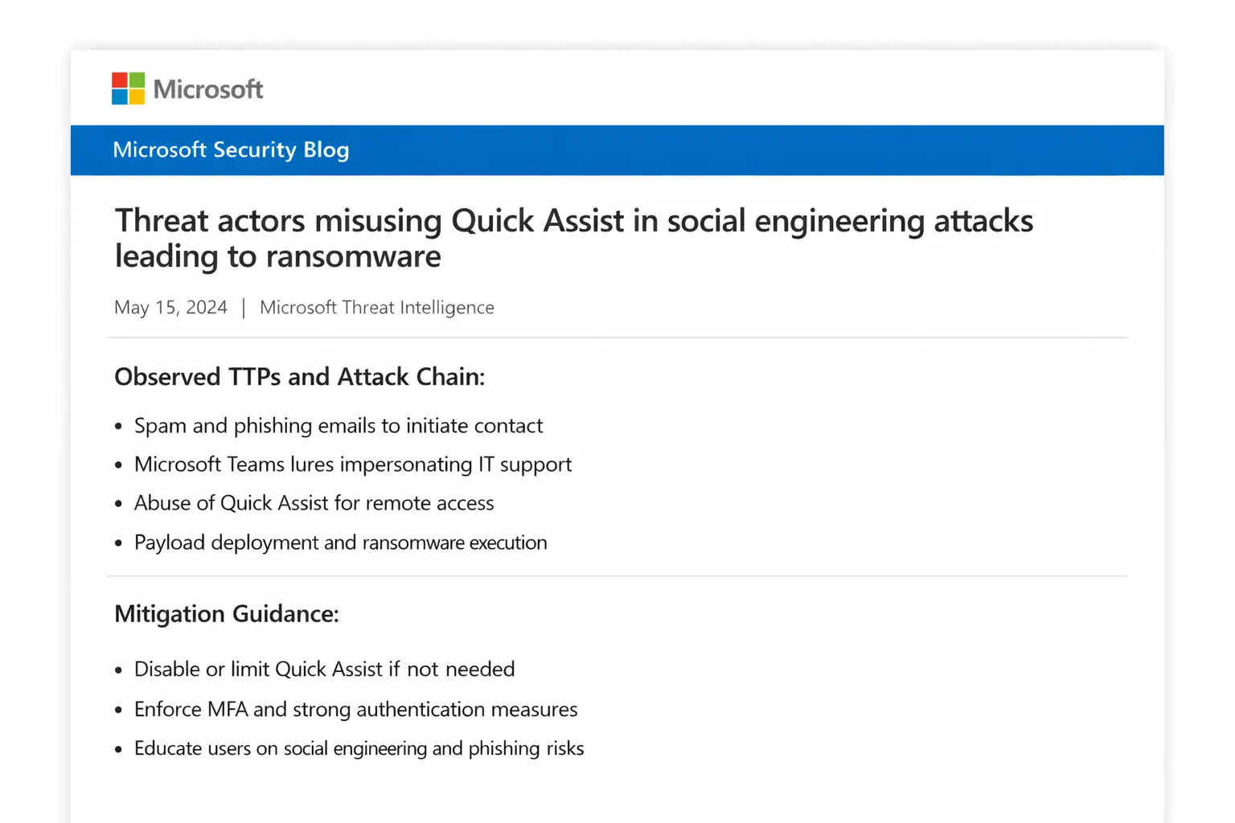Click the vertical separator between date and author
The height and width of the screenshot is (823, 1235).
coord(244,308)
